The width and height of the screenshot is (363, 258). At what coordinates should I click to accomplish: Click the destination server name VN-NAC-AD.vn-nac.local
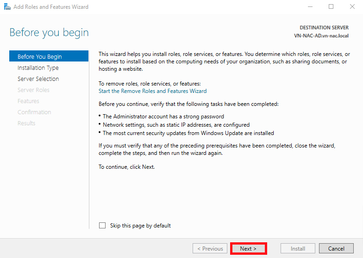tap(321, 36)
